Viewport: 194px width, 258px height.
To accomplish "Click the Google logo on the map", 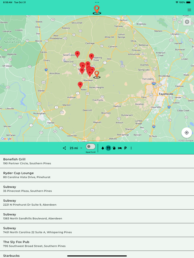I will (7, 139).
